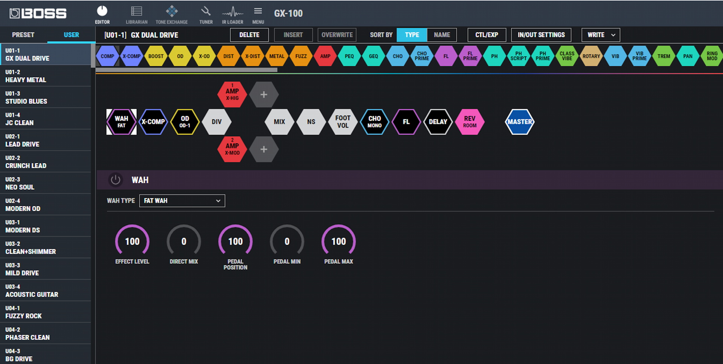Select the DELAY block in chain
Viewport: 723px width, 364px height.
(x=438, y=122)
